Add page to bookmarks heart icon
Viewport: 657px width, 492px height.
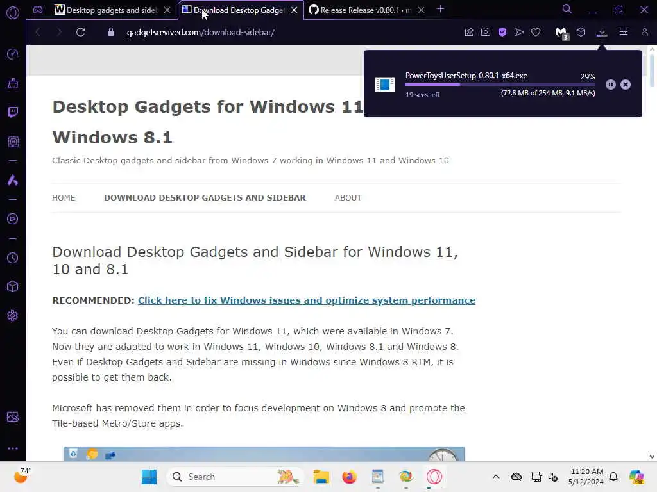(x=536, y=32)
